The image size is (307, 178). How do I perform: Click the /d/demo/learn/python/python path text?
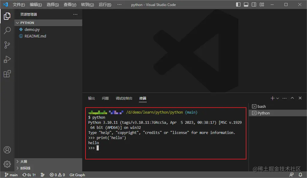155,112
